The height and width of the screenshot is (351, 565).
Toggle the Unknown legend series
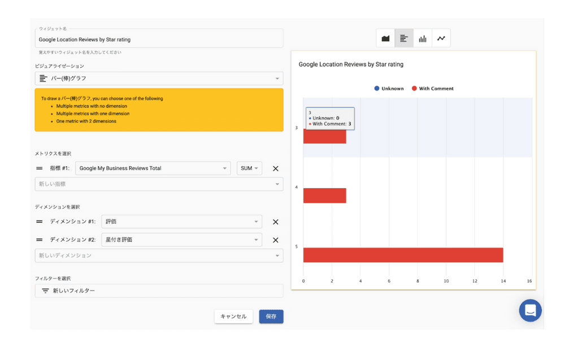coord(389,89)
